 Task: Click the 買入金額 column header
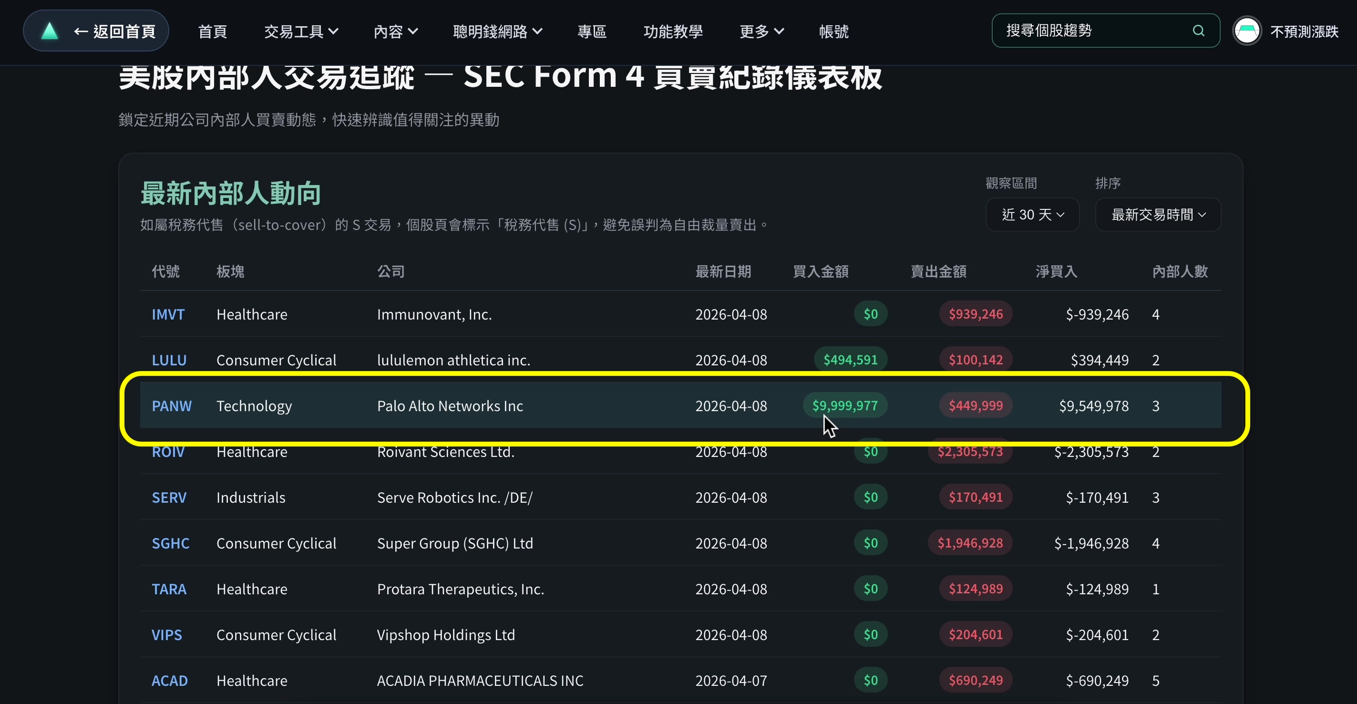coord(820,271)
